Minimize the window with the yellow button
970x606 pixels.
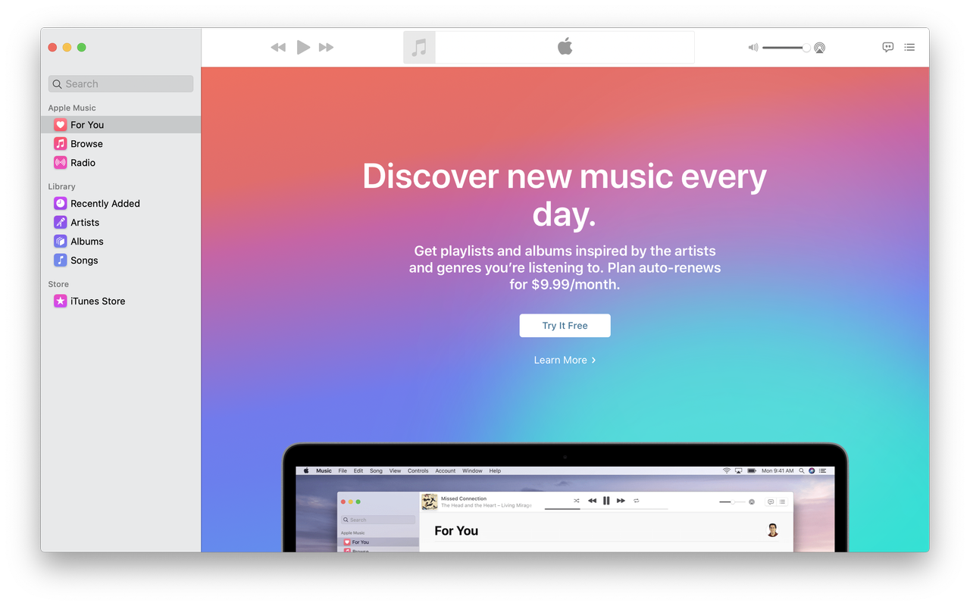67,48
